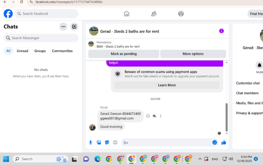
Task: Click the shield icon in scam warning
Action: click(x=118, y=74)
